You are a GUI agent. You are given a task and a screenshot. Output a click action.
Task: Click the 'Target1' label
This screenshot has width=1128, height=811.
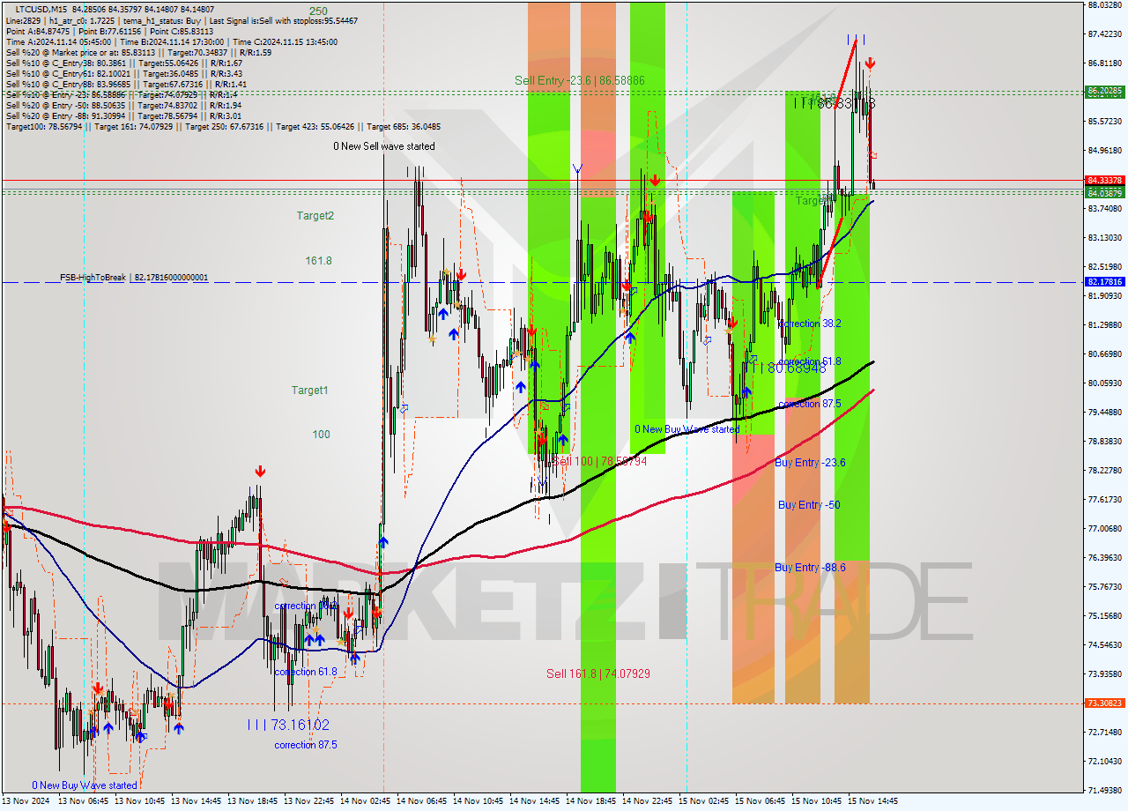coord(310,390)
